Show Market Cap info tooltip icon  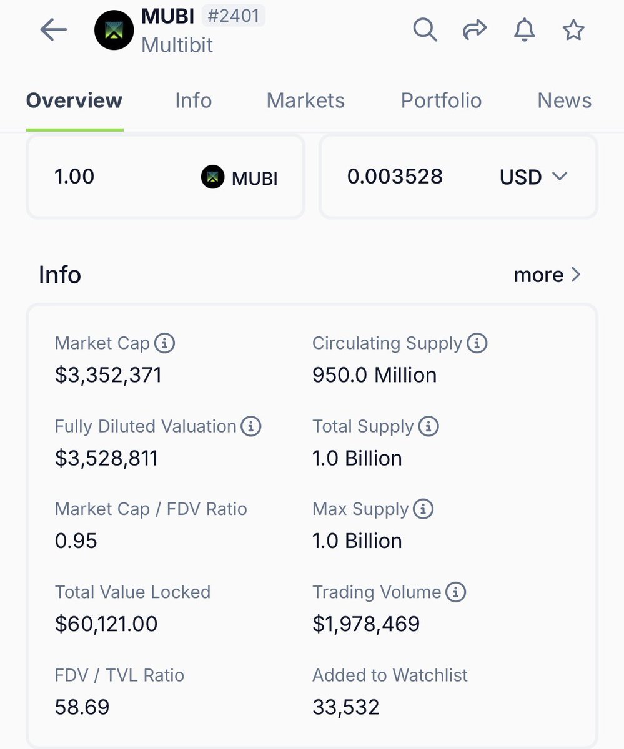pos(164,343)
